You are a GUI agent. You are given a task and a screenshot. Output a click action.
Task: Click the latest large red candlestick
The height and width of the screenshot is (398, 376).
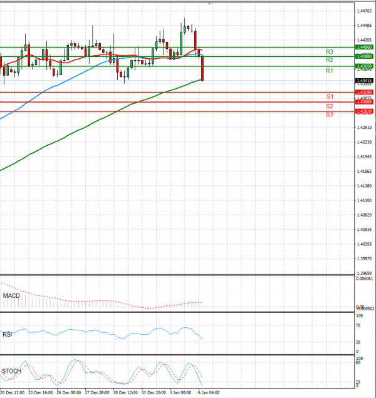coord(202,68)
